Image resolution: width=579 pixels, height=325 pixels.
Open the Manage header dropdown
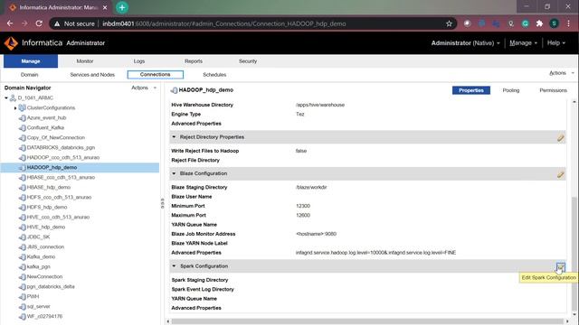(523, 43)
